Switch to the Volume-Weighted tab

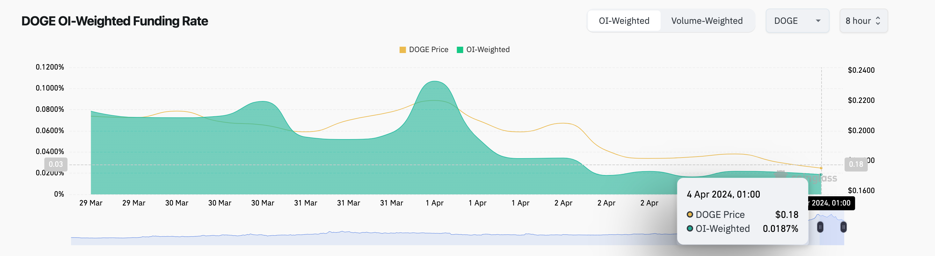point(707,21)
